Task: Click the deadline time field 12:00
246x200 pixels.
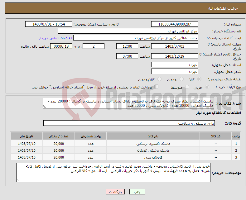Action: pos(127,46)
